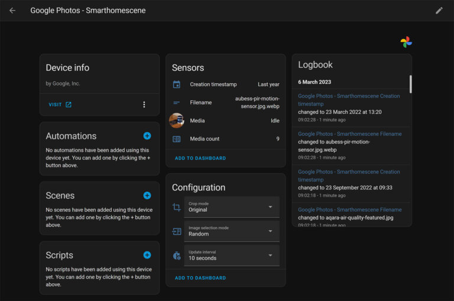Click the Media count icon

176,139
